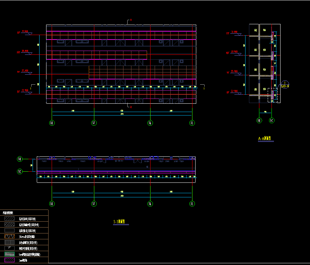The image size is (310, 265).
Task: Click section mark A above the elevation
Action: pos(129,21)
